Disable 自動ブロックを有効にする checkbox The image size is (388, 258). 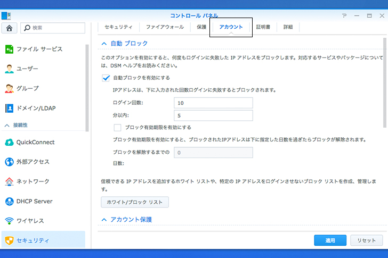click(x=106, y=78)
